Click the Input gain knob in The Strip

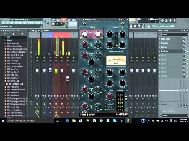110,96
